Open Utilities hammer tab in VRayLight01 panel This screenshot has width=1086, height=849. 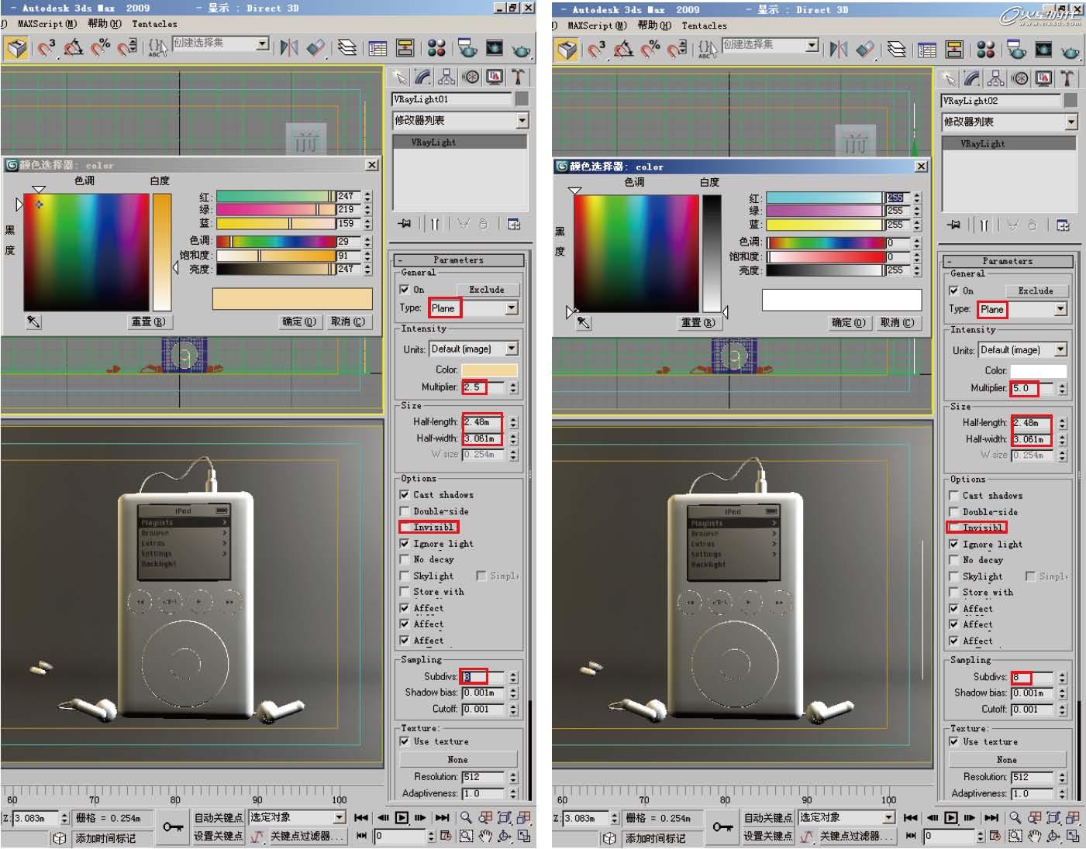coord(518,77)
